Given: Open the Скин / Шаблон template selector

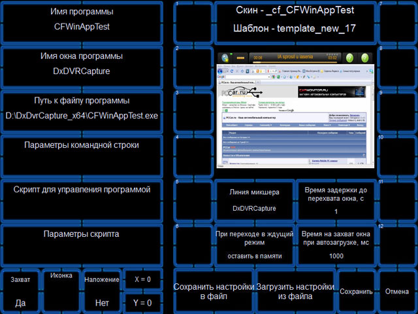Looking at the screenshot, I should point(295,21).
